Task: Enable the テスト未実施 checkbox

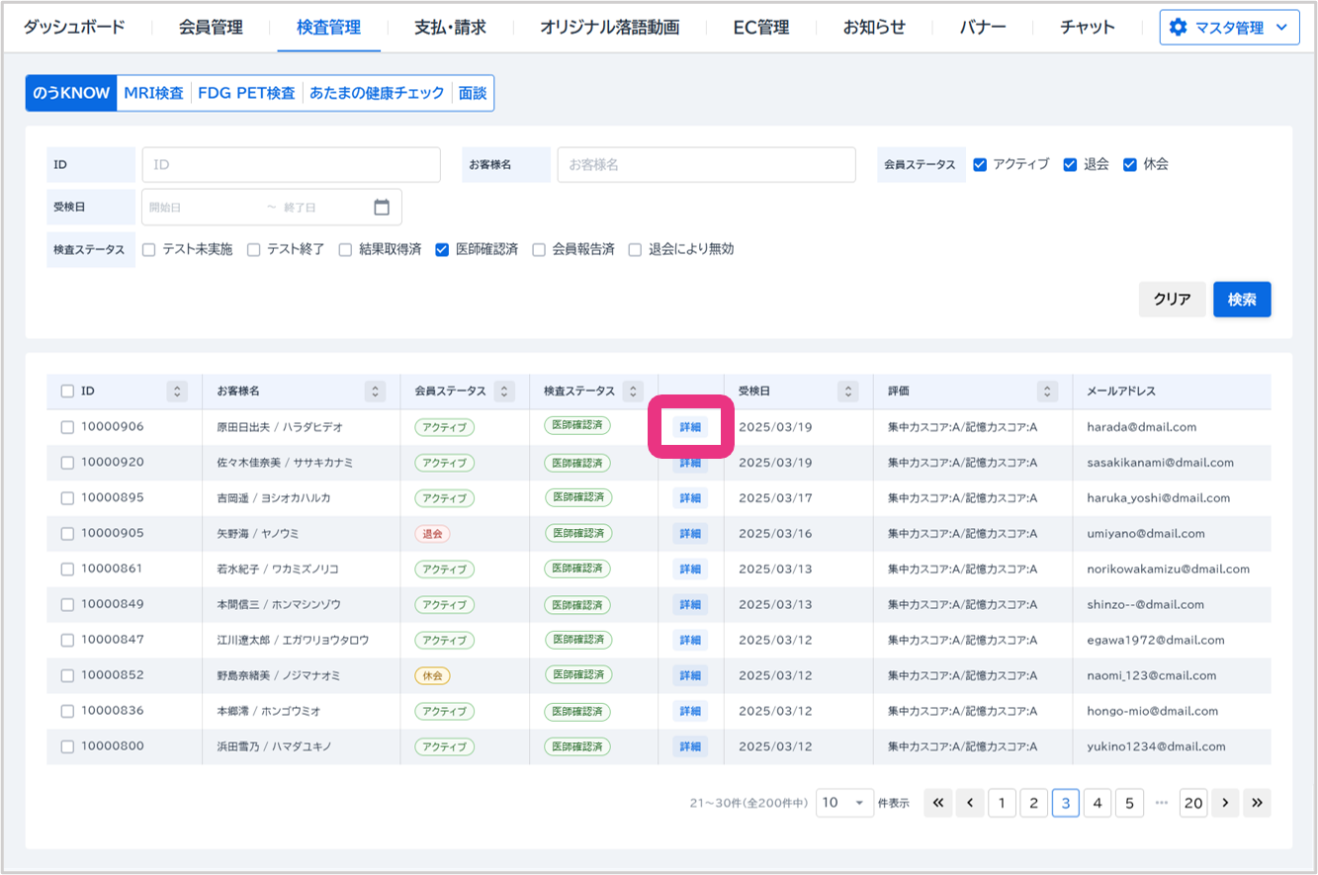Action: tap(149, 250)
